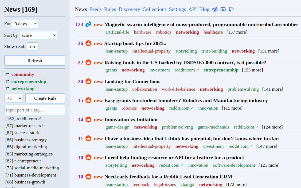
Task: Switch to the Feeds tab
Action: coord(95,9)
